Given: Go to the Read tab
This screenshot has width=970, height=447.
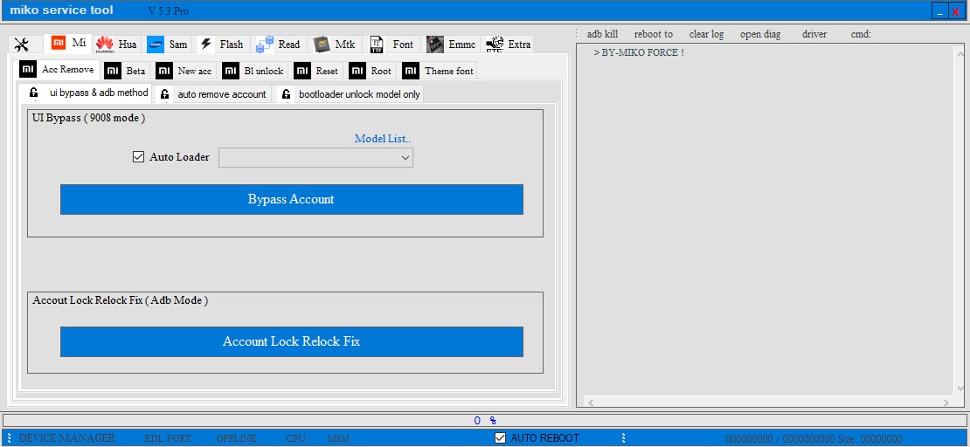Looking at the screenshot, I should [x=279, y=45].
